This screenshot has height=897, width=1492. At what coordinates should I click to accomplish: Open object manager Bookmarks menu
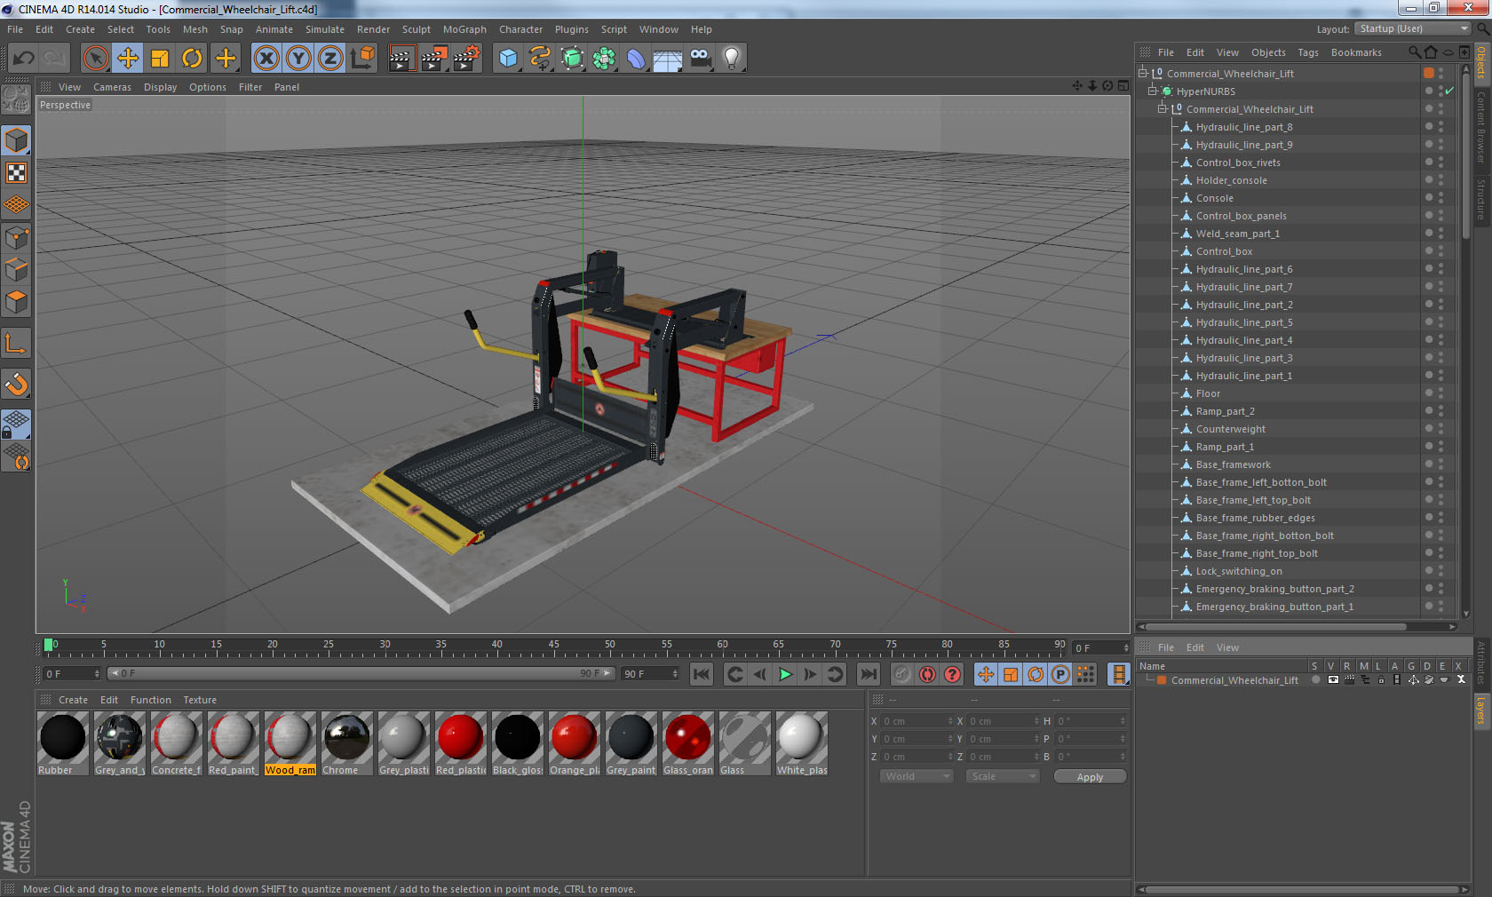click(x=1356, y=52)
